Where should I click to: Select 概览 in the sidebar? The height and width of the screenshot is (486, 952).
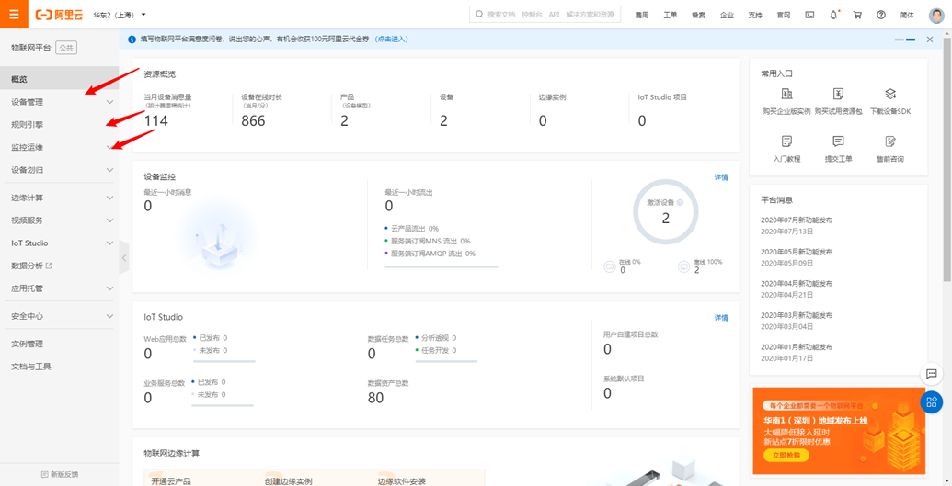click(x=60, y=79)
